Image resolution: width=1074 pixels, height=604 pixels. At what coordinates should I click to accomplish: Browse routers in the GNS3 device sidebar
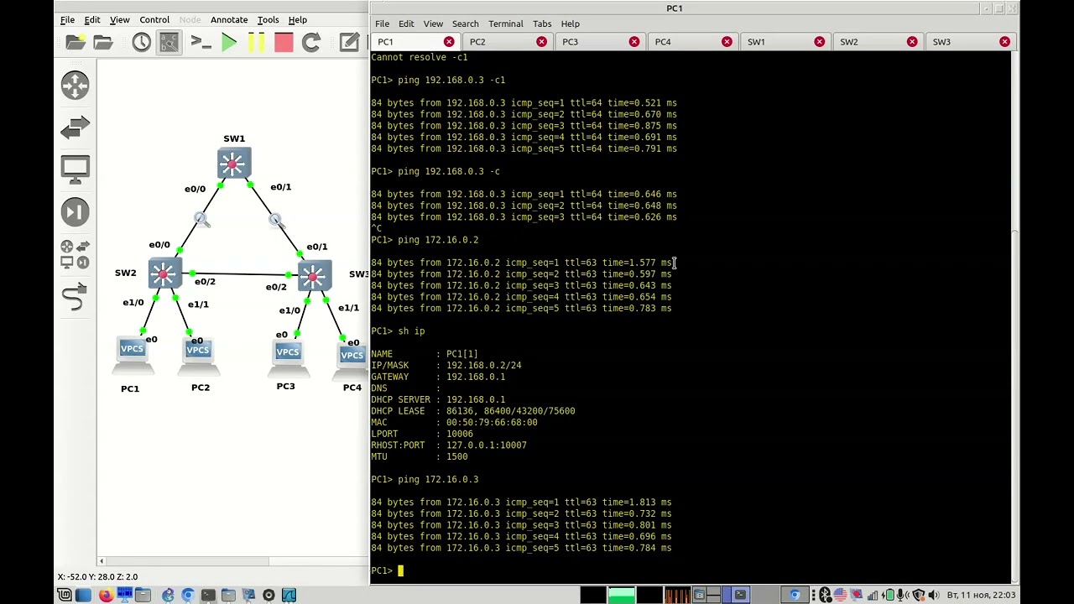click(75, 85)
